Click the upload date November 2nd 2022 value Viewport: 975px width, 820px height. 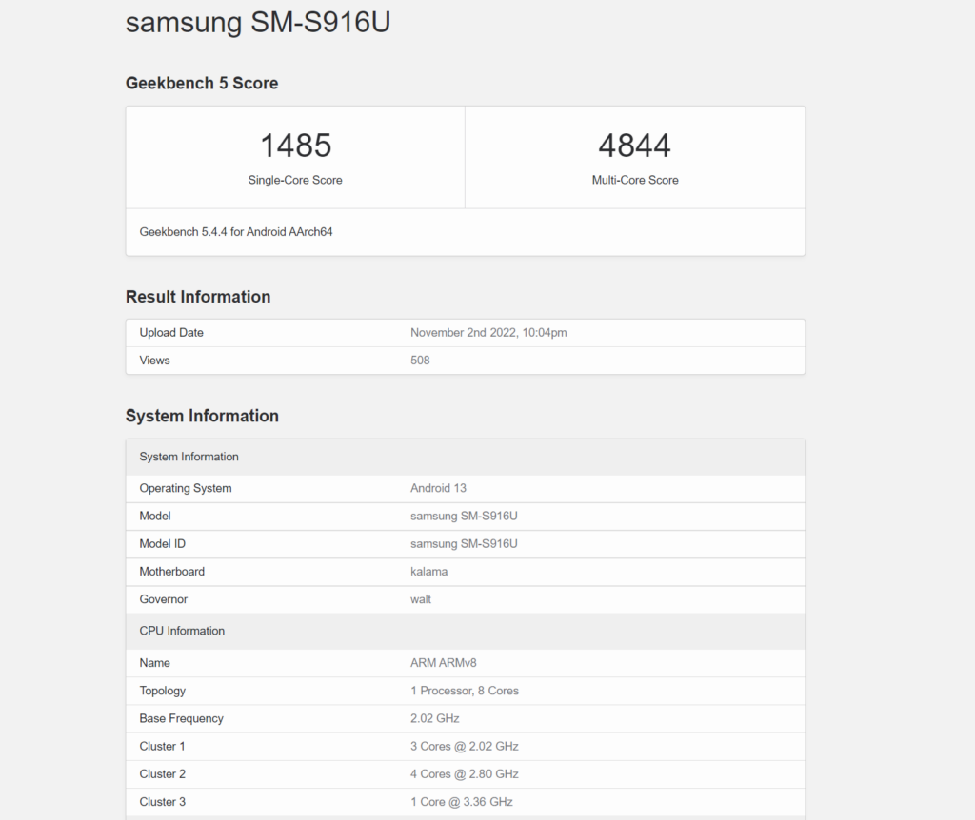(x=488, y=333)
